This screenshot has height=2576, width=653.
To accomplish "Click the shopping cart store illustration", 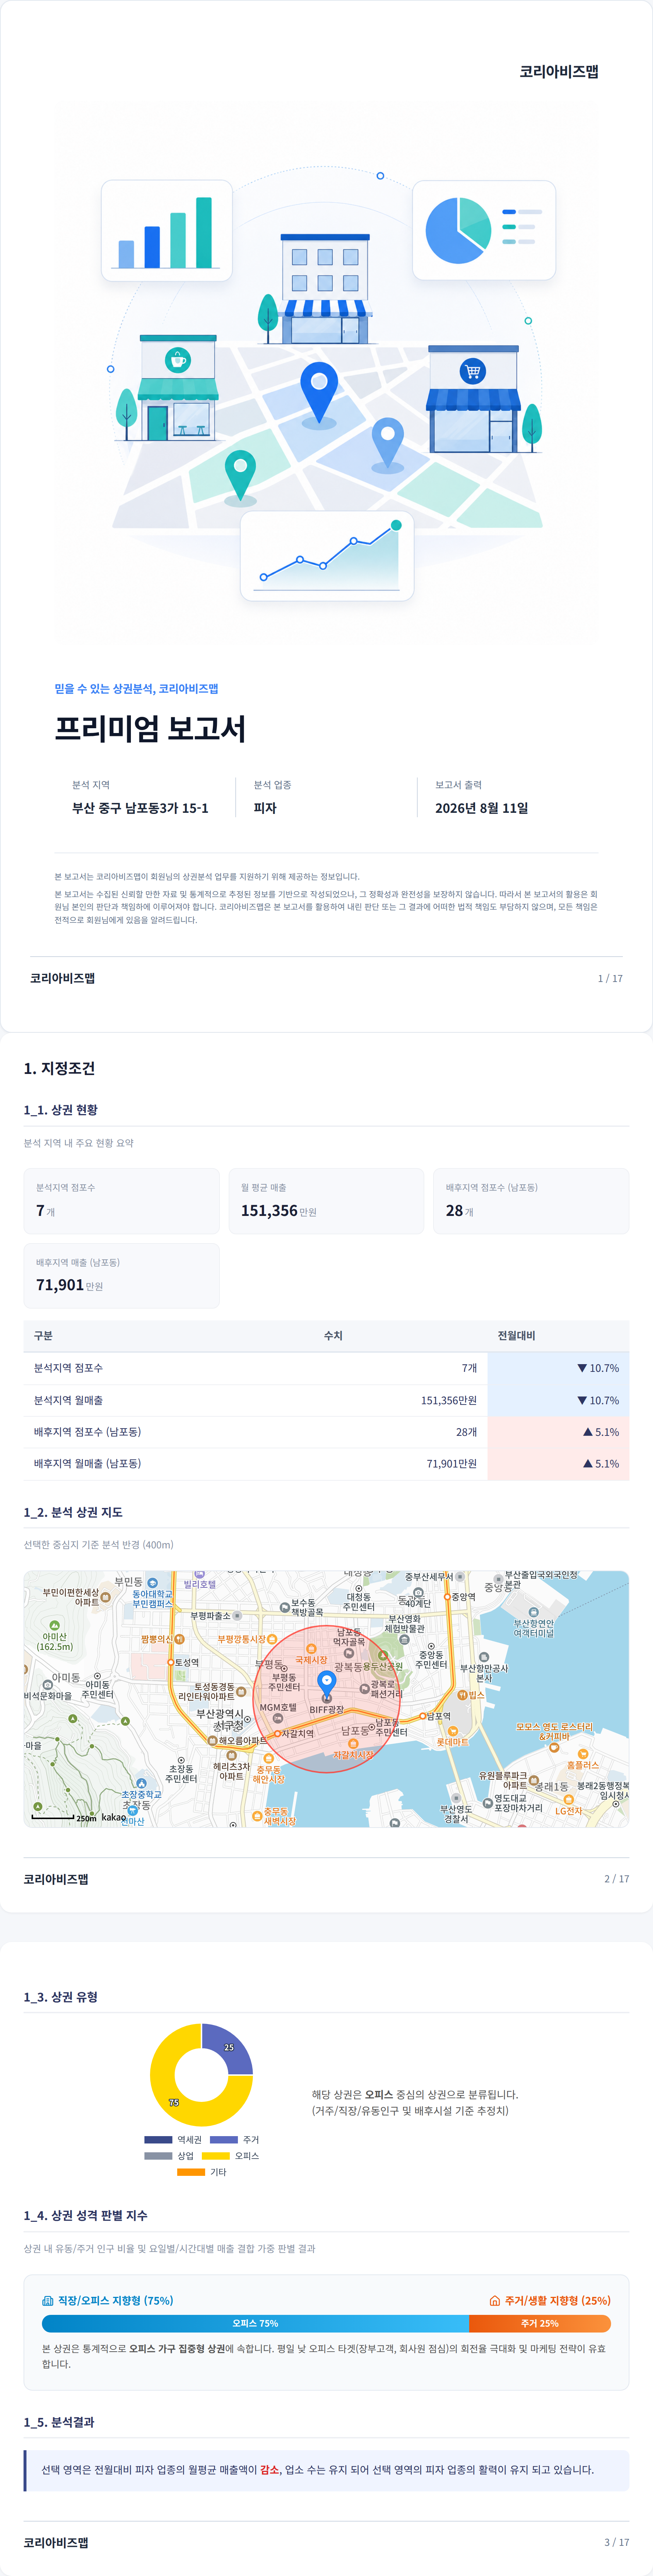I will coord(473,399).
